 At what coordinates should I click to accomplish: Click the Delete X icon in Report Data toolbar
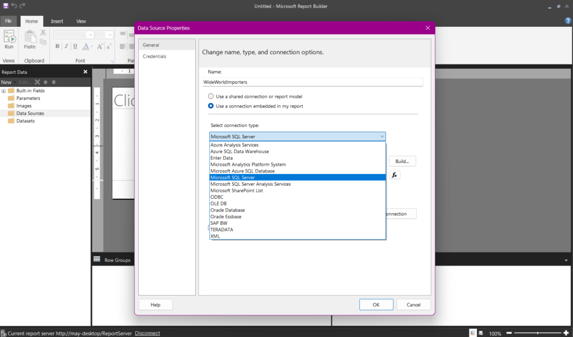37,82
